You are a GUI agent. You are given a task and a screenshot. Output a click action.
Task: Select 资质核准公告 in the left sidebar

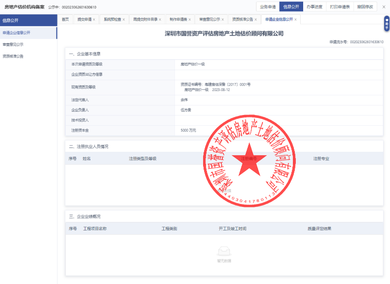[x=13, y=56]
